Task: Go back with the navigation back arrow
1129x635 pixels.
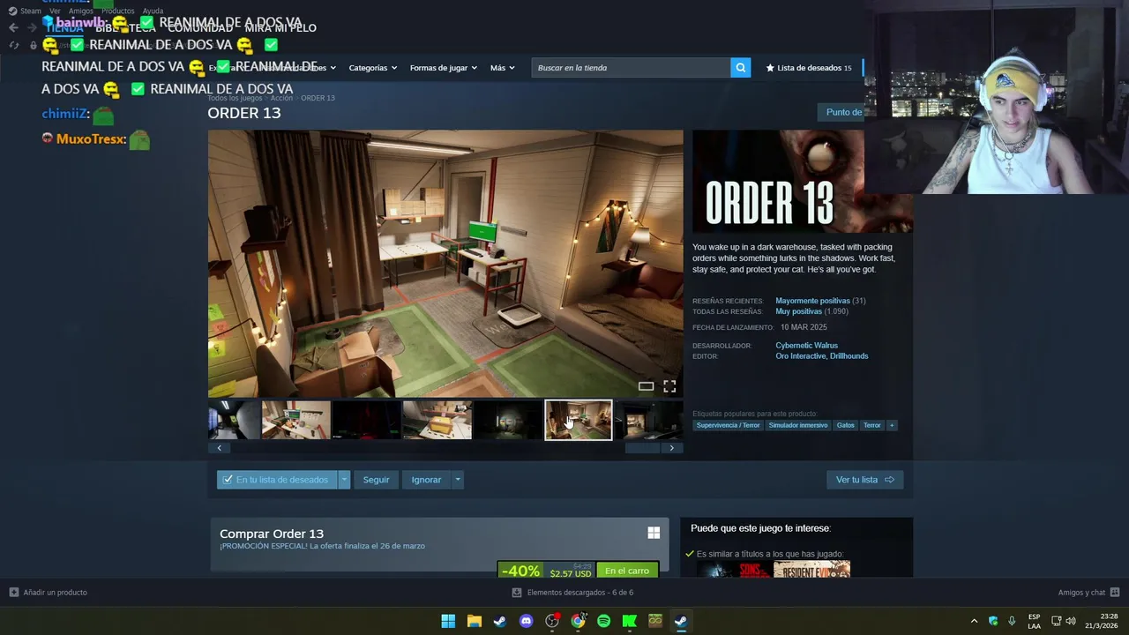Action: point(13,27)
